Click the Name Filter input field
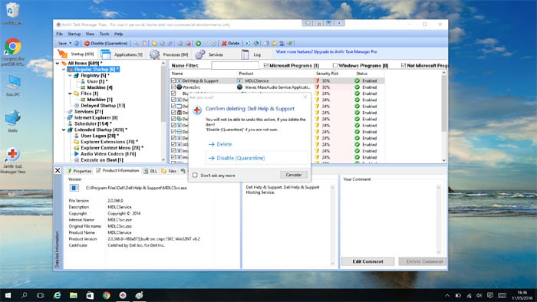Screen dimensions: 537x302 (x=235, y=65)
